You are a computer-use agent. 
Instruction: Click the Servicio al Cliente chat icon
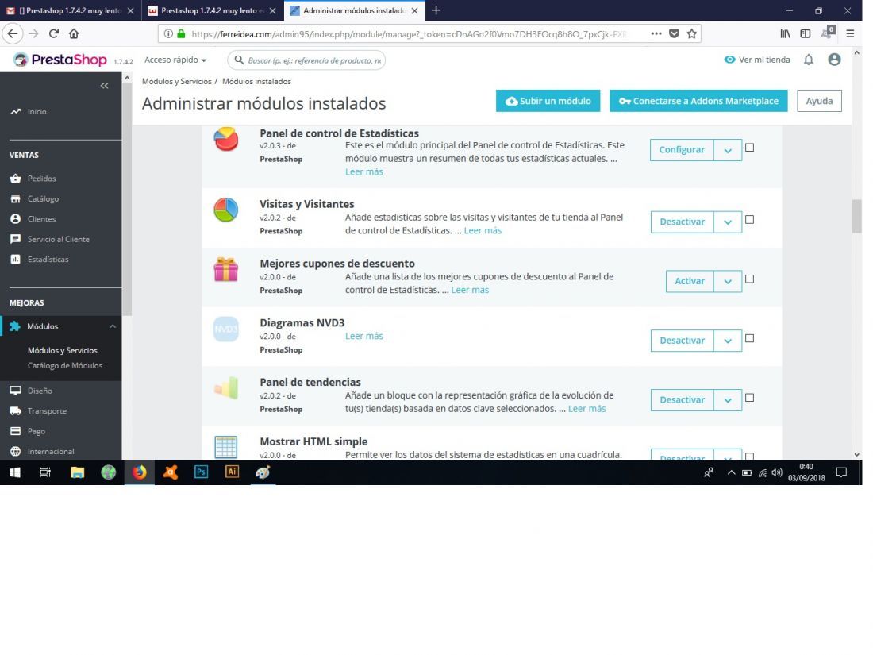[x=16, y=239]
